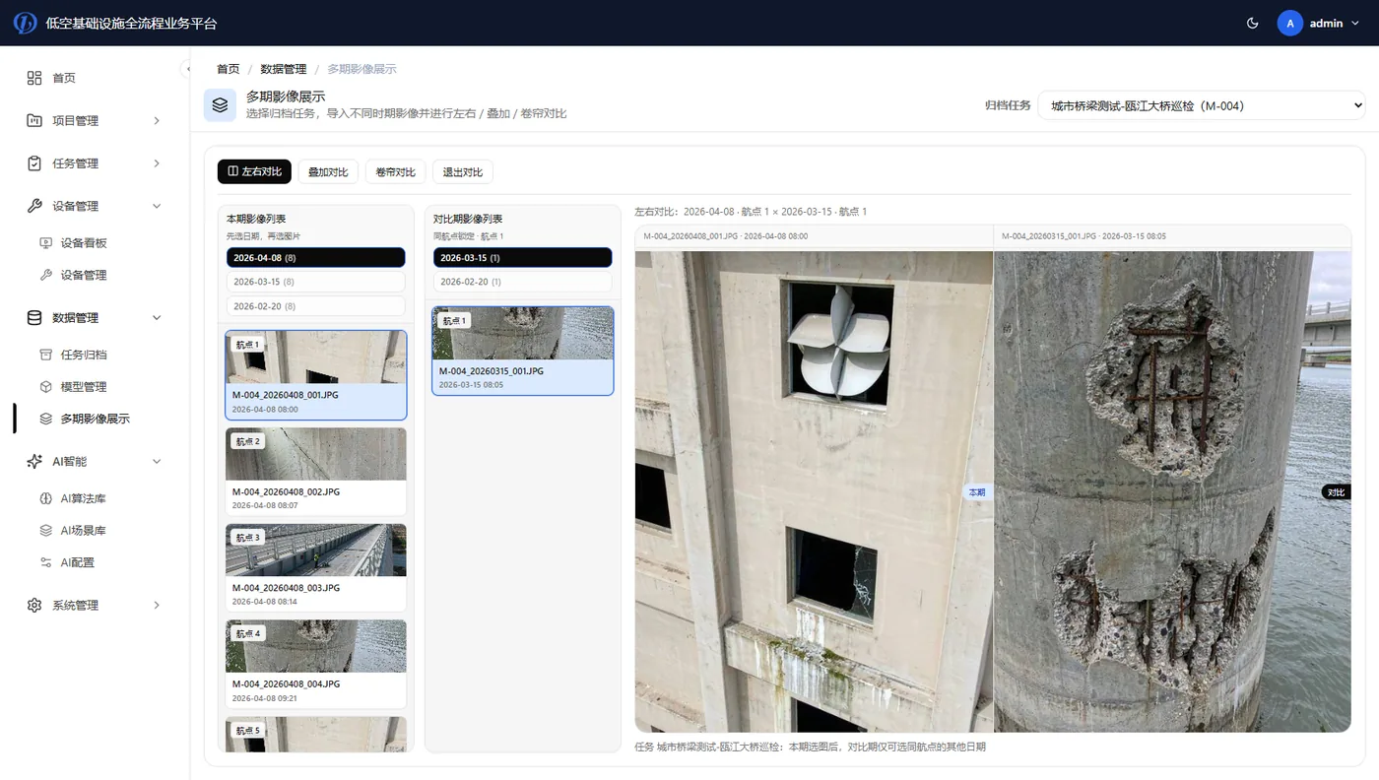Click the 任务归档 archive icon
The width and height of the screenshot is (1379, 780).
[x=45, y=355]
